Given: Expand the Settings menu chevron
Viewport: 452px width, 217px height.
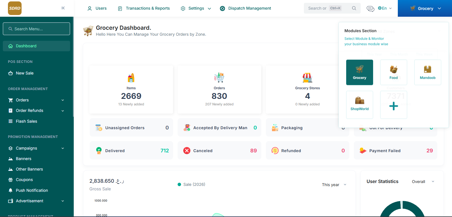Looking at the screenshot, I should point(209,8).
